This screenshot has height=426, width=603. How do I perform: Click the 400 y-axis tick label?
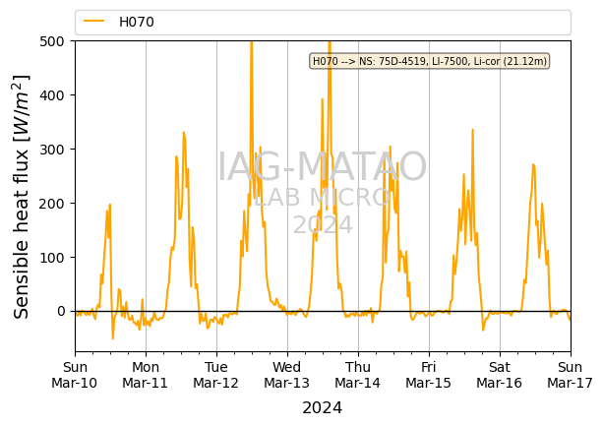click(52, 95)
